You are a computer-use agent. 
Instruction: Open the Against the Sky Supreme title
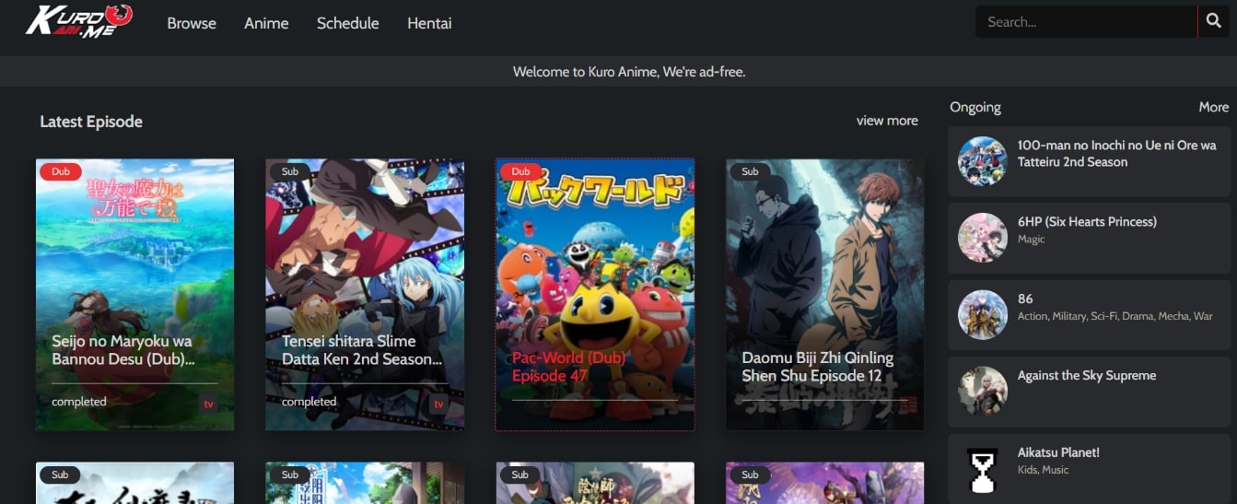coord(1087,375)
